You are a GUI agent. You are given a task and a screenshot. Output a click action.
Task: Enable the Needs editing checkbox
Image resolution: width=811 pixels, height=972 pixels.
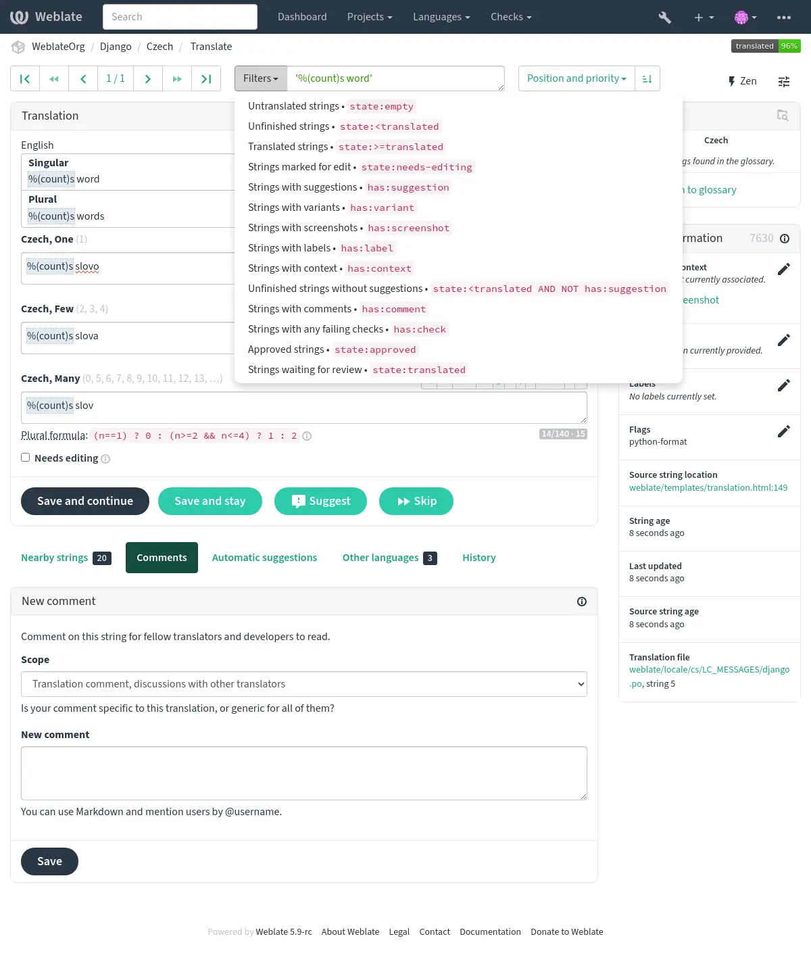click(26, 458)
